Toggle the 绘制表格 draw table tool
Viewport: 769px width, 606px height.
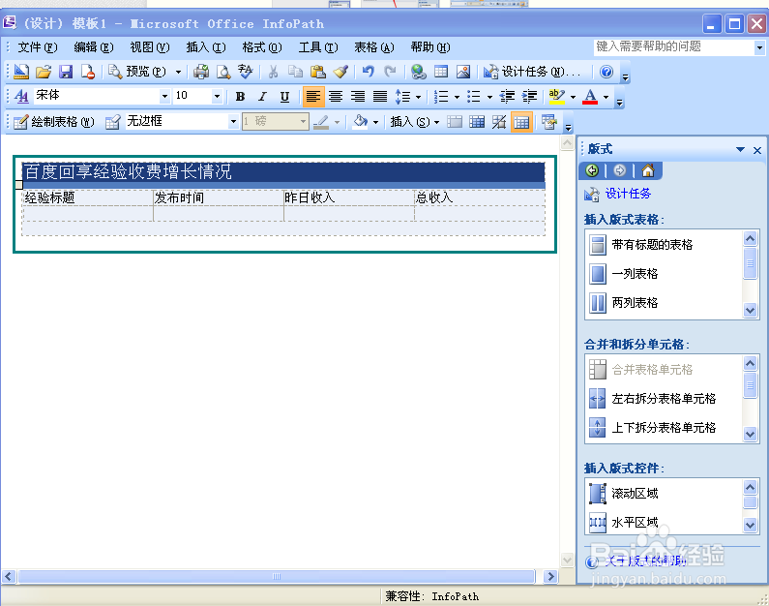click(53, 122)
